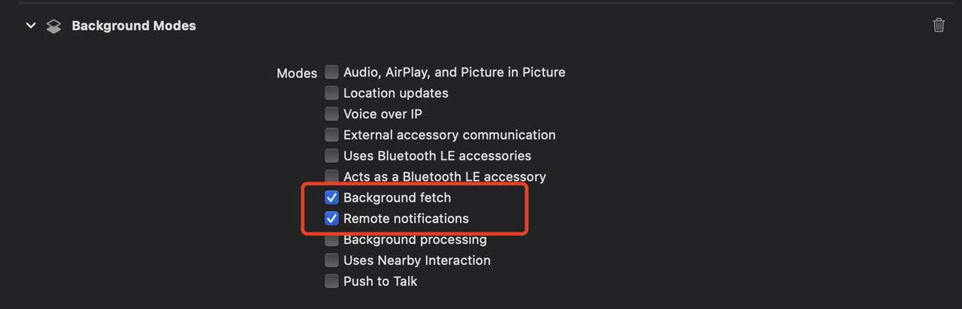Enable the Background processing checkbox
The width and height of the screenshot is (962, 309).
[331, 240]
